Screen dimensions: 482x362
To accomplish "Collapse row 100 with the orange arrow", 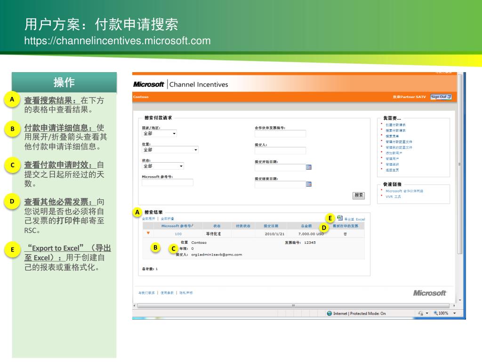I will [148, 233].
